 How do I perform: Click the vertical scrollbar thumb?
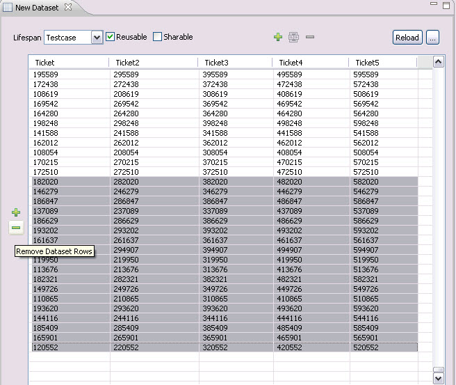click(x=438, y=370)
